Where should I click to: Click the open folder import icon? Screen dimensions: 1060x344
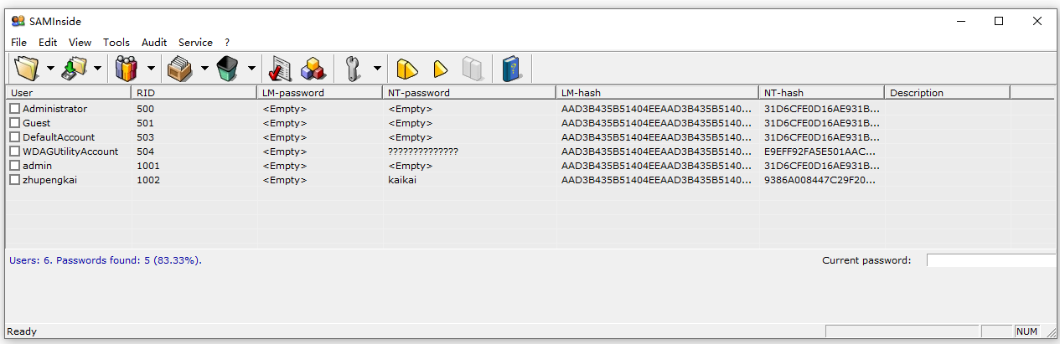pyautogui.click(x=28, y=68)
